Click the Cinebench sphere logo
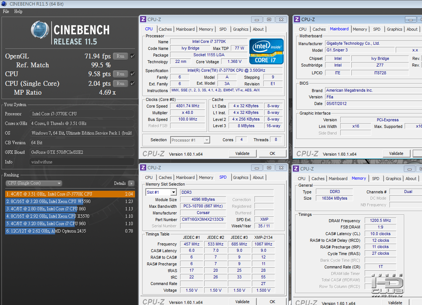The image size is (422, 305). click(40, 30)
